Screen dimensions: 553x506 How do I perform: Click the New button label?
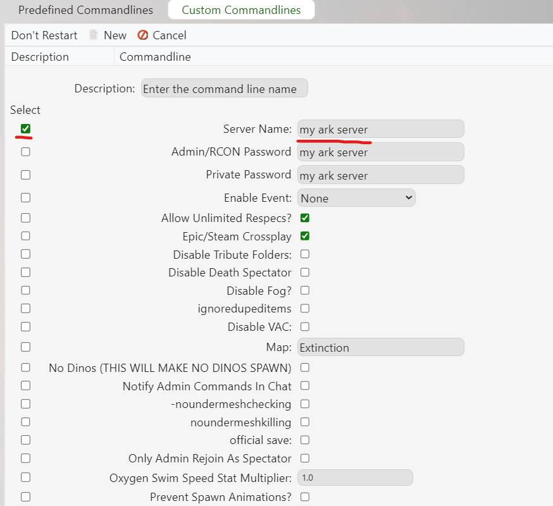[115, 35]
